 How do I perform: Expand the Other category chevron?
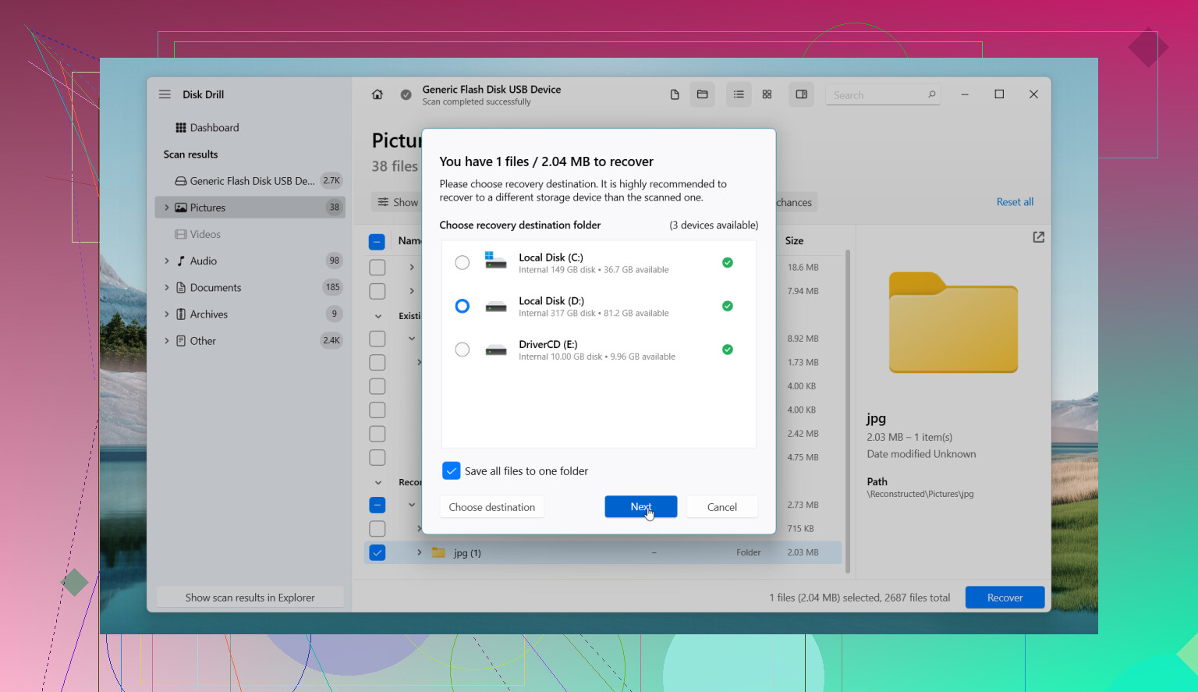(166, 341)
